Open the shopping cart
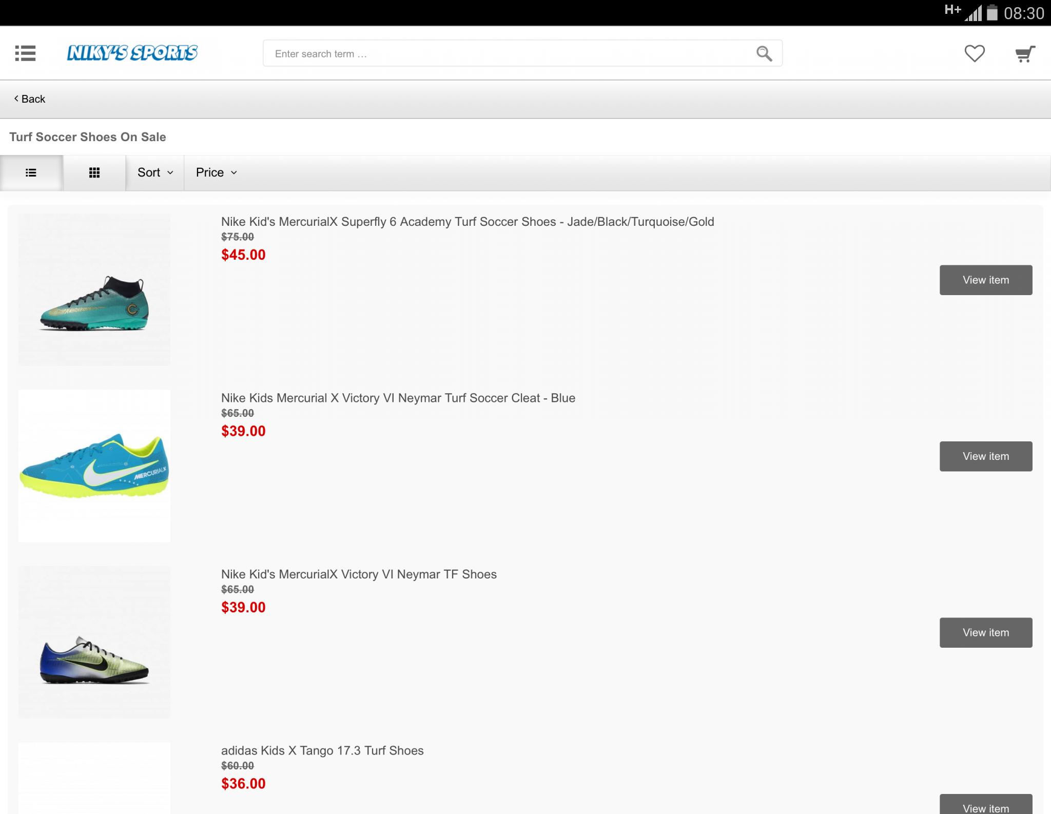 pos(1025,53)
